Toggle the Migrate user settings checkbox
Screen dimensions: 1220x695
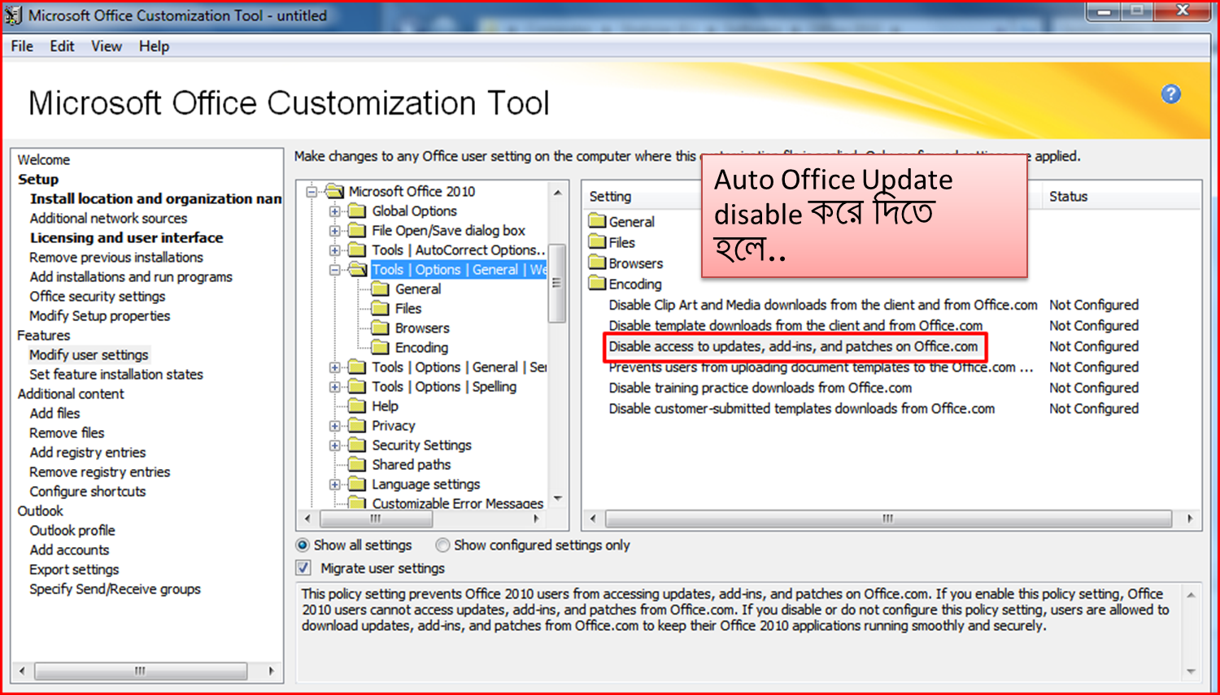pos(303,568)
